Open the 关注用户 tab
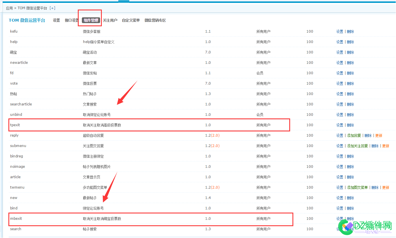 pos(110,20)
